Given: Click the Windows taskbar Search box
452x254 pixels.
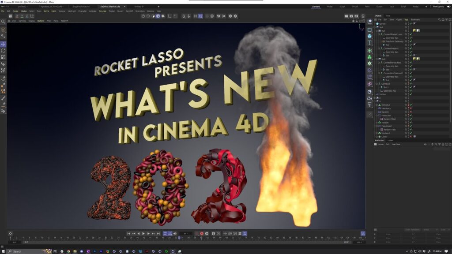Looking at the screenshot, I should pos(30,251).
